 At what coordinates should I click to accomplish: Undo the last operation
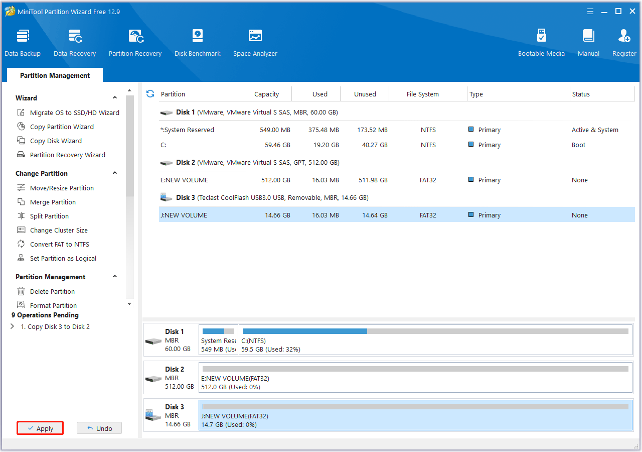(99, 428)
